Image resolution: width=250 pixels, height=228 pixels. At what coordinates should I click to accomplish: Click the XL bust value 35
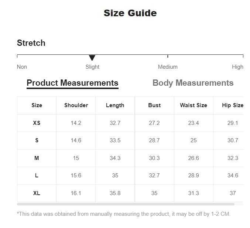154,193
